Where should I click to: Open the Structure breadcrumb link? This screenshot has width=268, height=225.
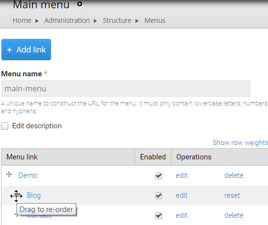click(x=117, y=20)
